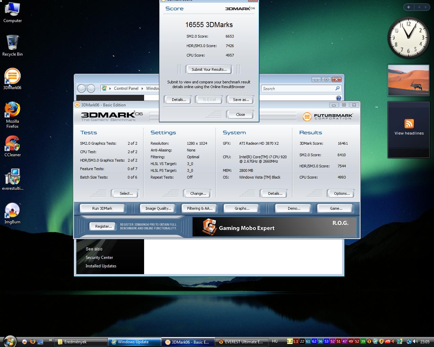Screen dimensions: 434x347
Task: Click the add gadget plus button in sidebar
Action: (409, 7)
